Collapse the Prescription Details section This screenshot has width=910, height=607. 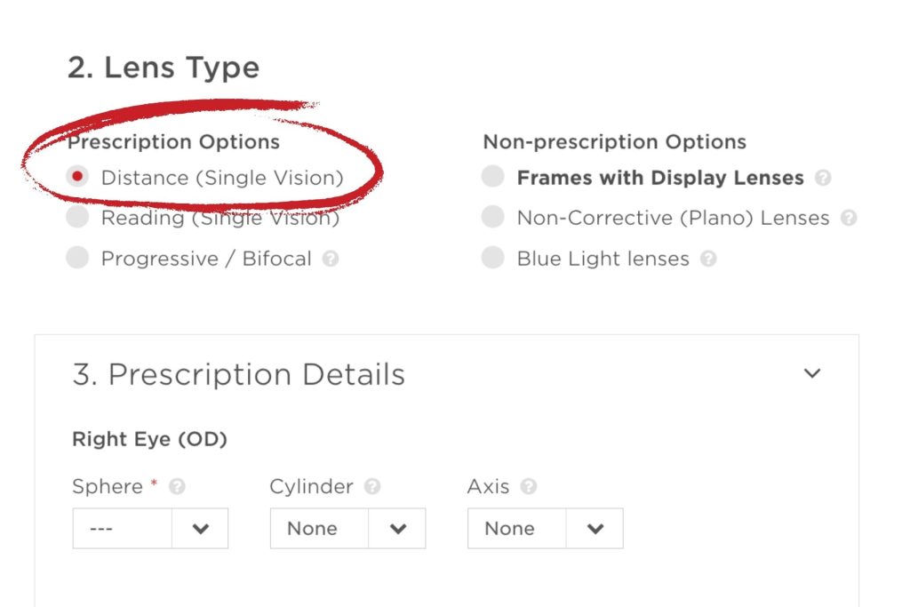tap(811, 374)
